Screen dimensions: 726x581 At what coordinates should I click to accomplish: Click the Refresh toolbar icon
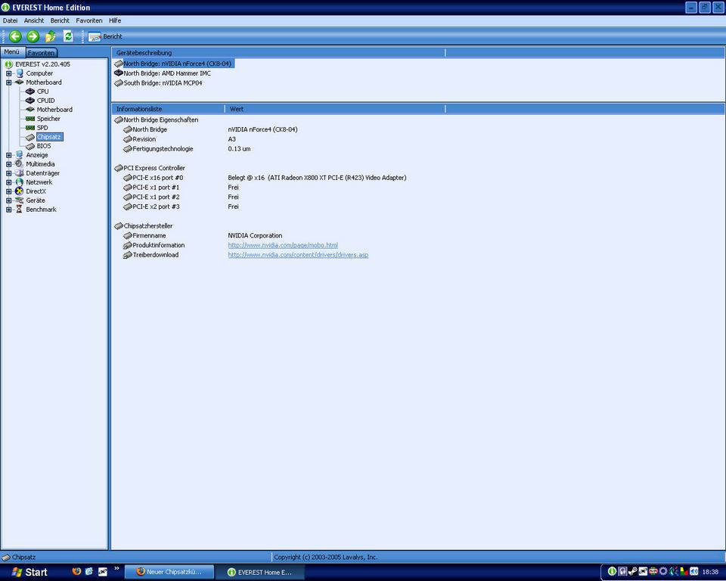pyautogui.click(x=68, y=36)
